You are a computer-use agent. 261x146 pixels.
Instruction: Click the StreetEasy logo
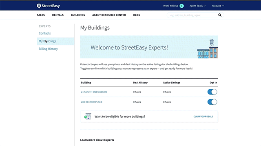click(48, 6)
